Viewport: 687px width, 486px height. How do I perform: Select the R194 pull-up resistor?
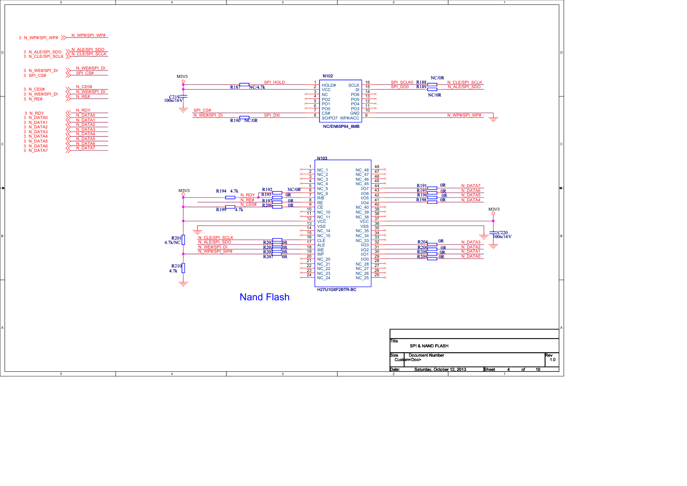(230, 197)
